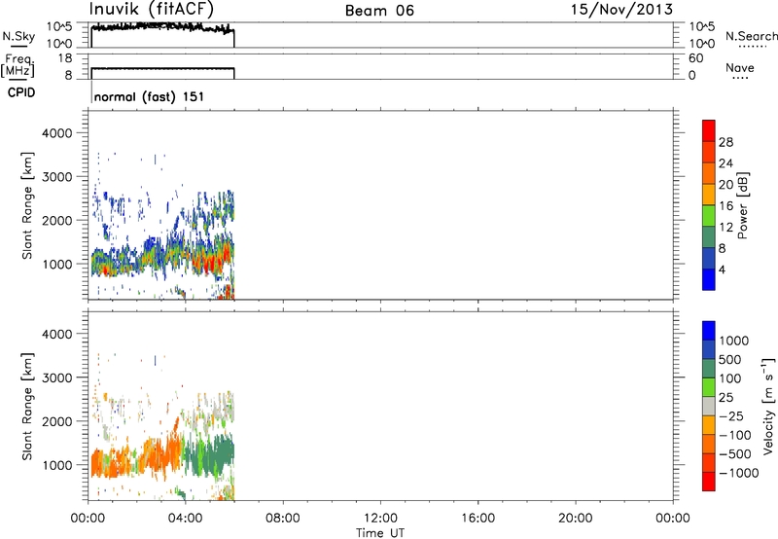Click the '18' frequency axis value
Viewport: 778px width, 539px height.
(65, 58)
